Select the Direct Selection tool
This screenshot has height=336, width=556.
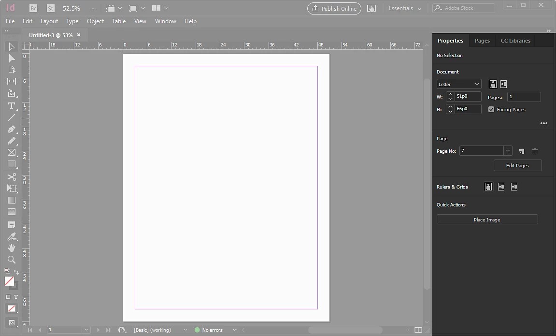tap(11, 58)
